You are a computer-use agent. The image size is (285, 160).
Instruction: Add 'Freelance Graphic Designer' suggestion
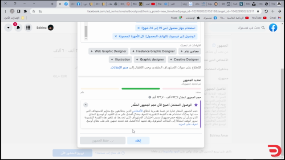click(153, 51)
